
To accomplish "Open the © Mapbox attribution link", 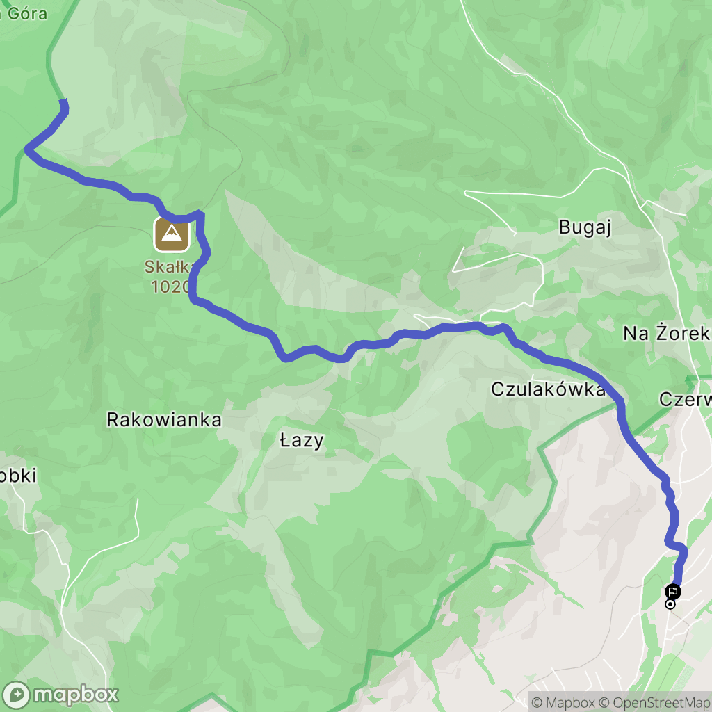I will pyautogui.click(x=563, y=702).
